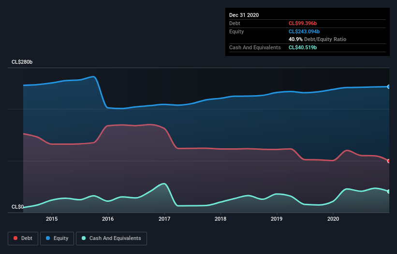Viewport: 397px width, 254px height.
Task: Click the blue Equity legend dot
Action: (48, 238)
